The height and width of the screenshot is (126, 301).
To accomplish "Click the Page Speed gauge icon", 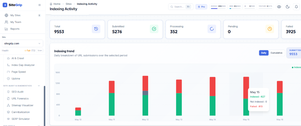I will [x=8, y=72].
